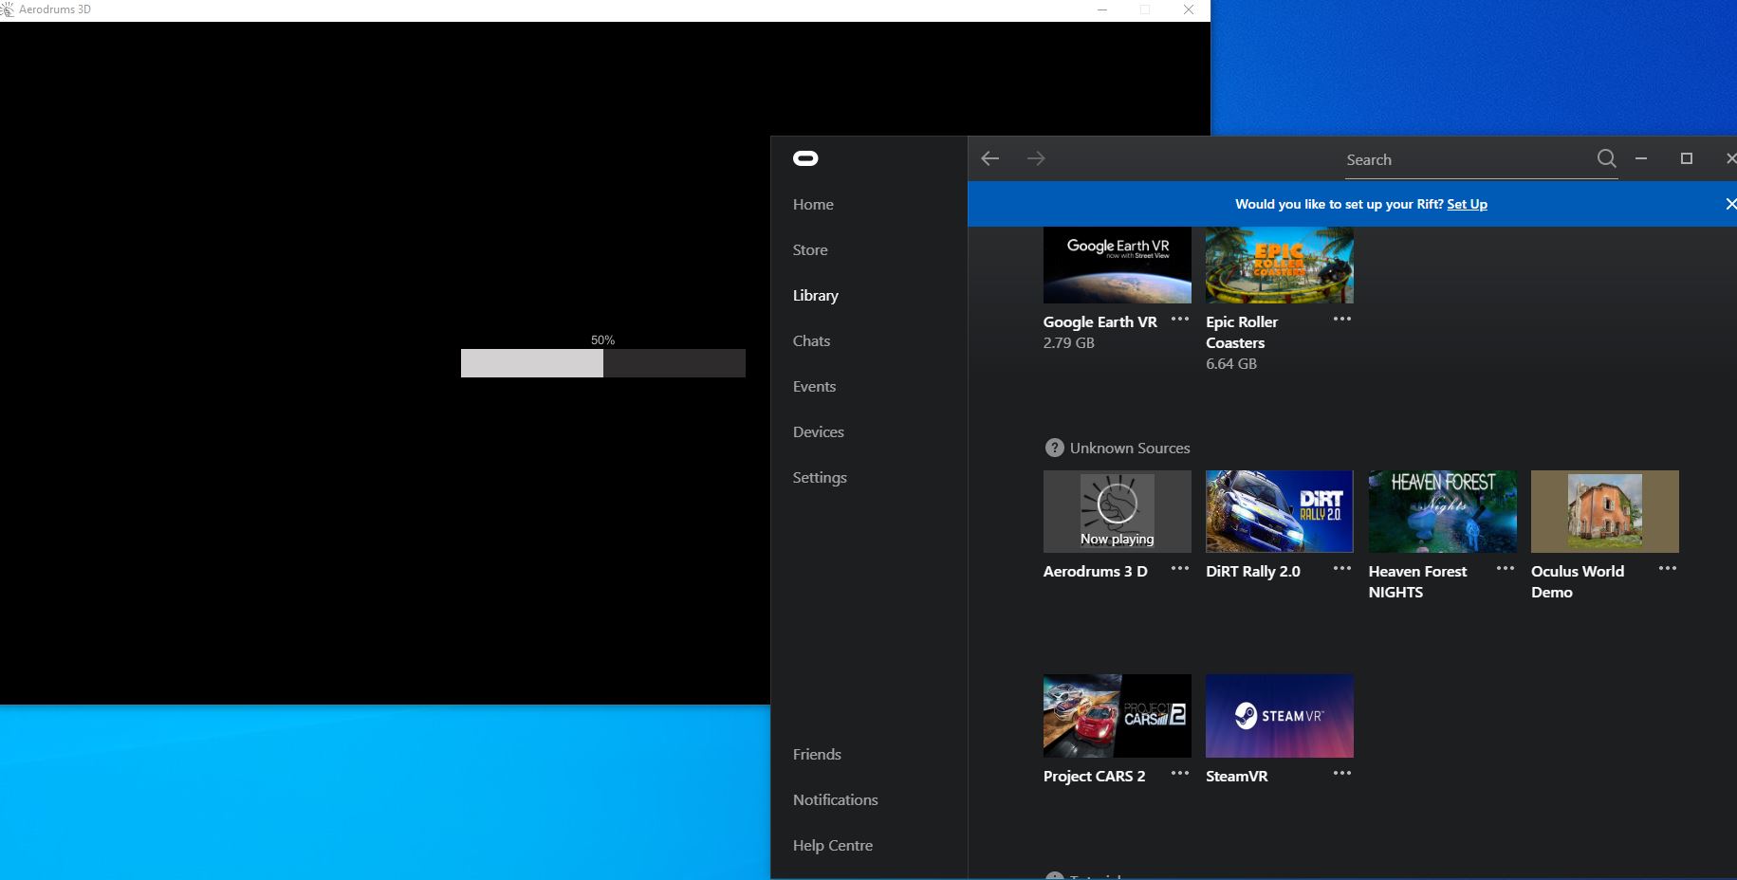Open options menu for Heaven Forest NIGHTS
The width and height of the screenshot is (1737, 880).
(1506, 569)
